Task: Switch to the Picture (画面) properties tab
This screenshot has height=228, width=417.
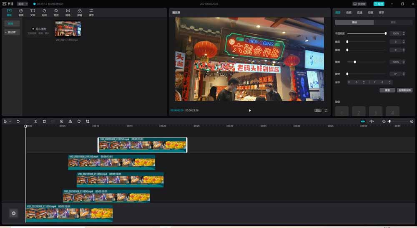Action: pyautogui.click(x=338, y=13)
